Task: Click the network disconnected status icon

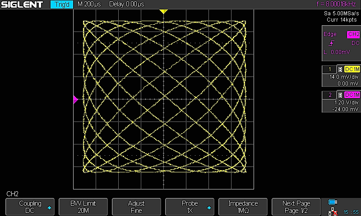Action: (333, 211)
